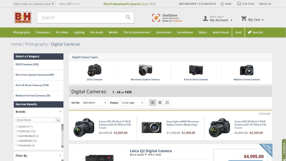Open the Sort By Best Sellers dropdown
Viewport: 286px width, 161px height.
(95, 103)
